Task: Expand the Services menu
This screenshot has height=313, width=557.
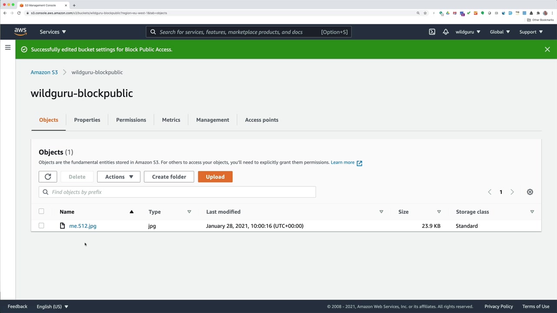Action: (x=53, y=32)
